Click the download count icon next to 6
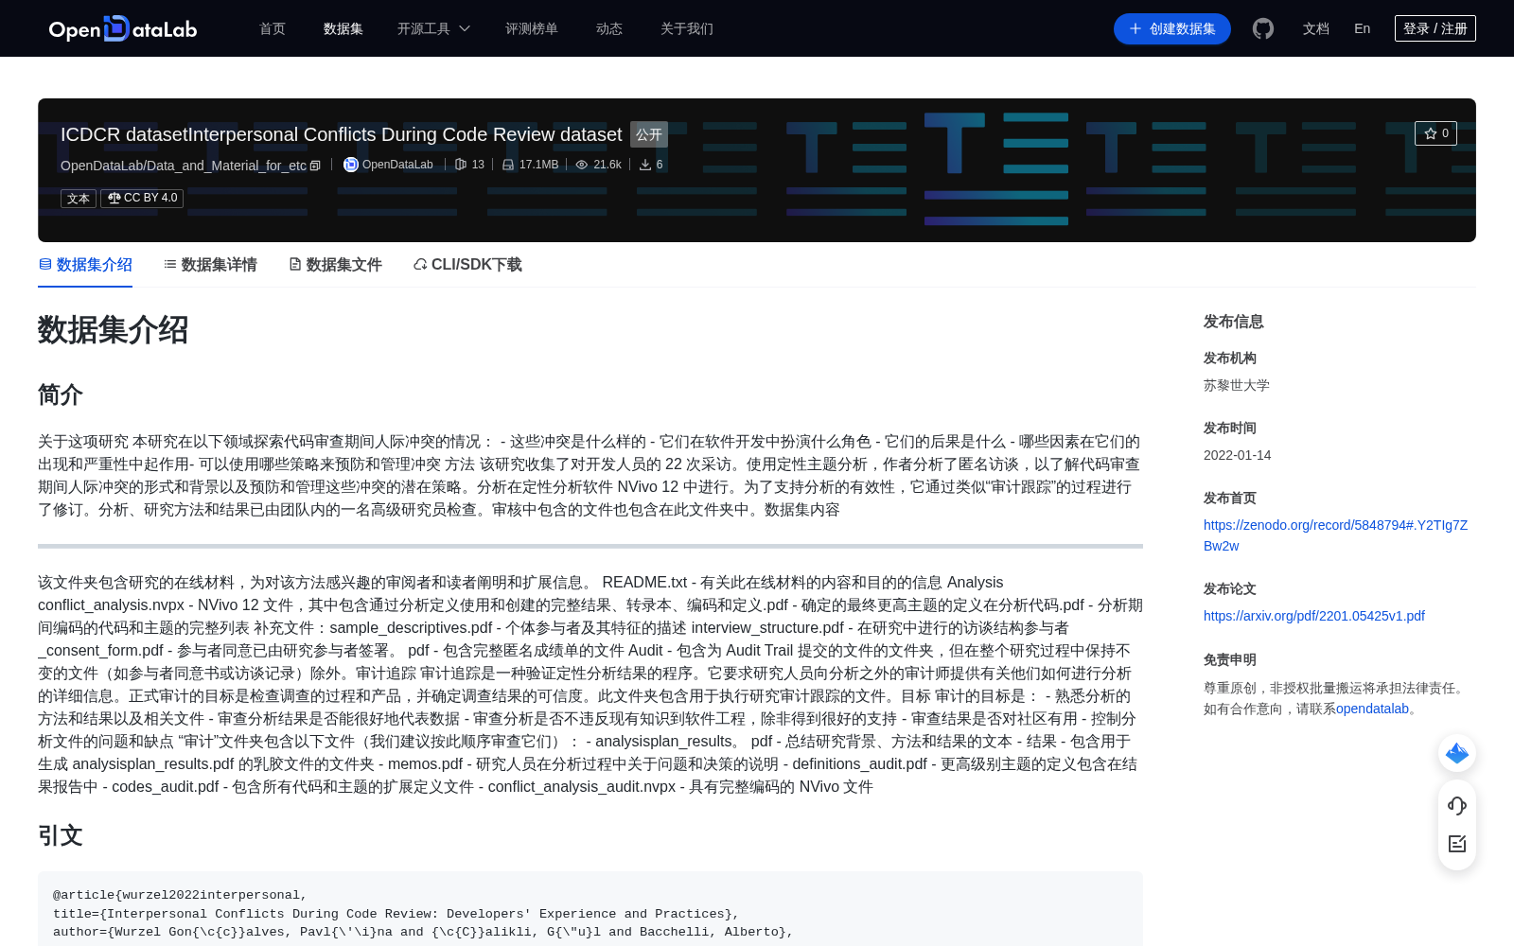Screen dimensions: 1514x946 pos(645,165)
